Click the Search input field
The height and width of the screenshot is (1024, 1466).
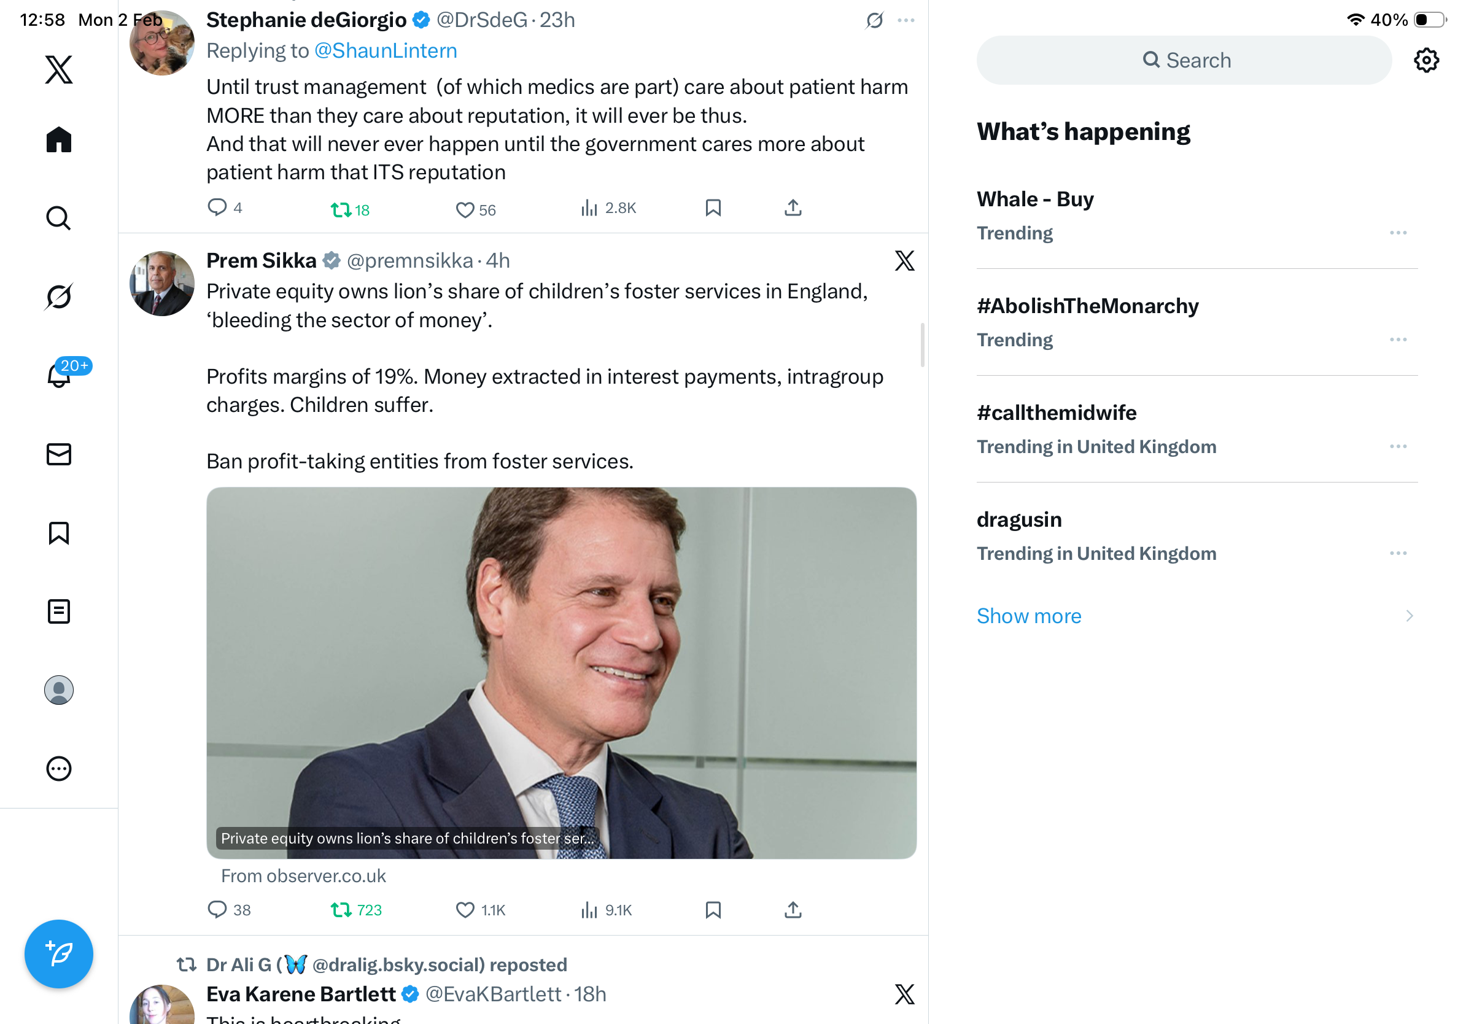coord(1184,61)
